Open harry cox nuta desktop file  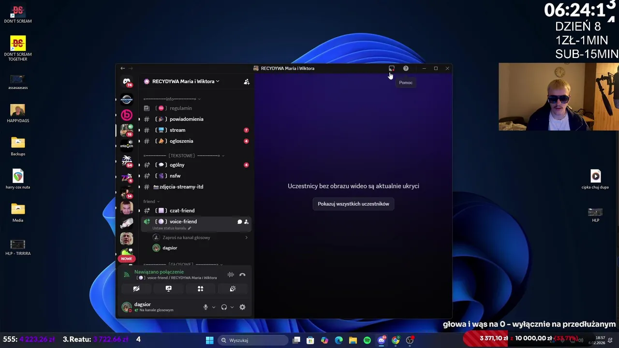[18, 179]
